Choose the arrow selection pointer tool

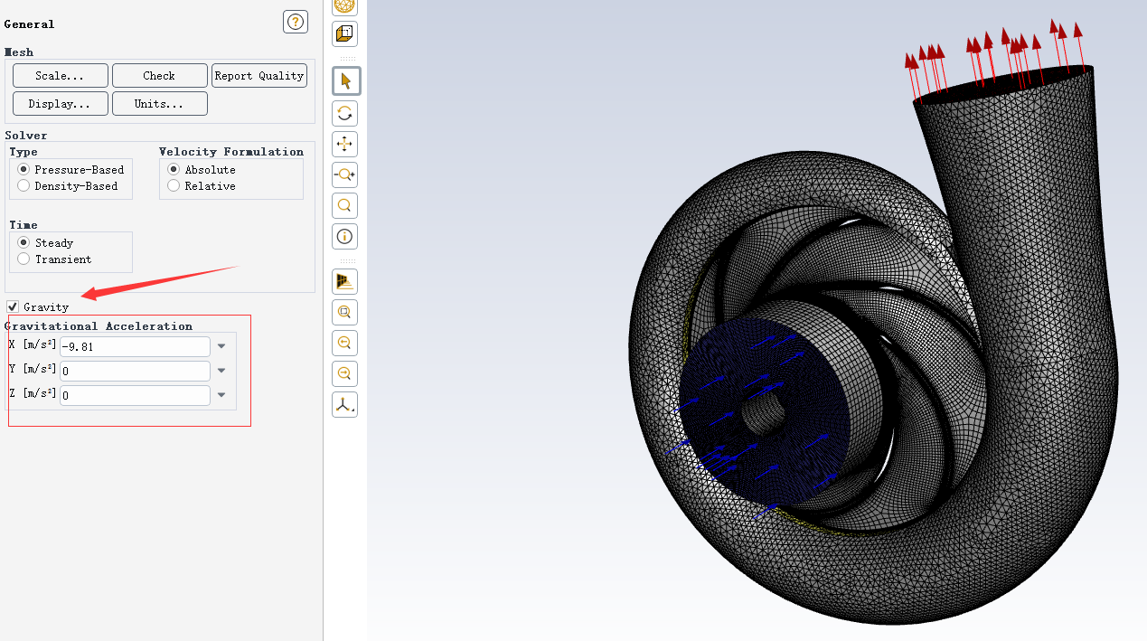coord(345,81)
